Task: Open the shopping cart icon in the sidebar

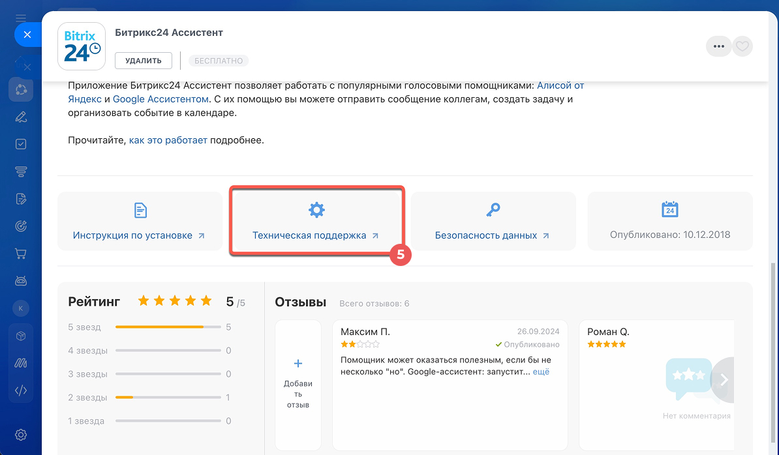Action: 21,254
